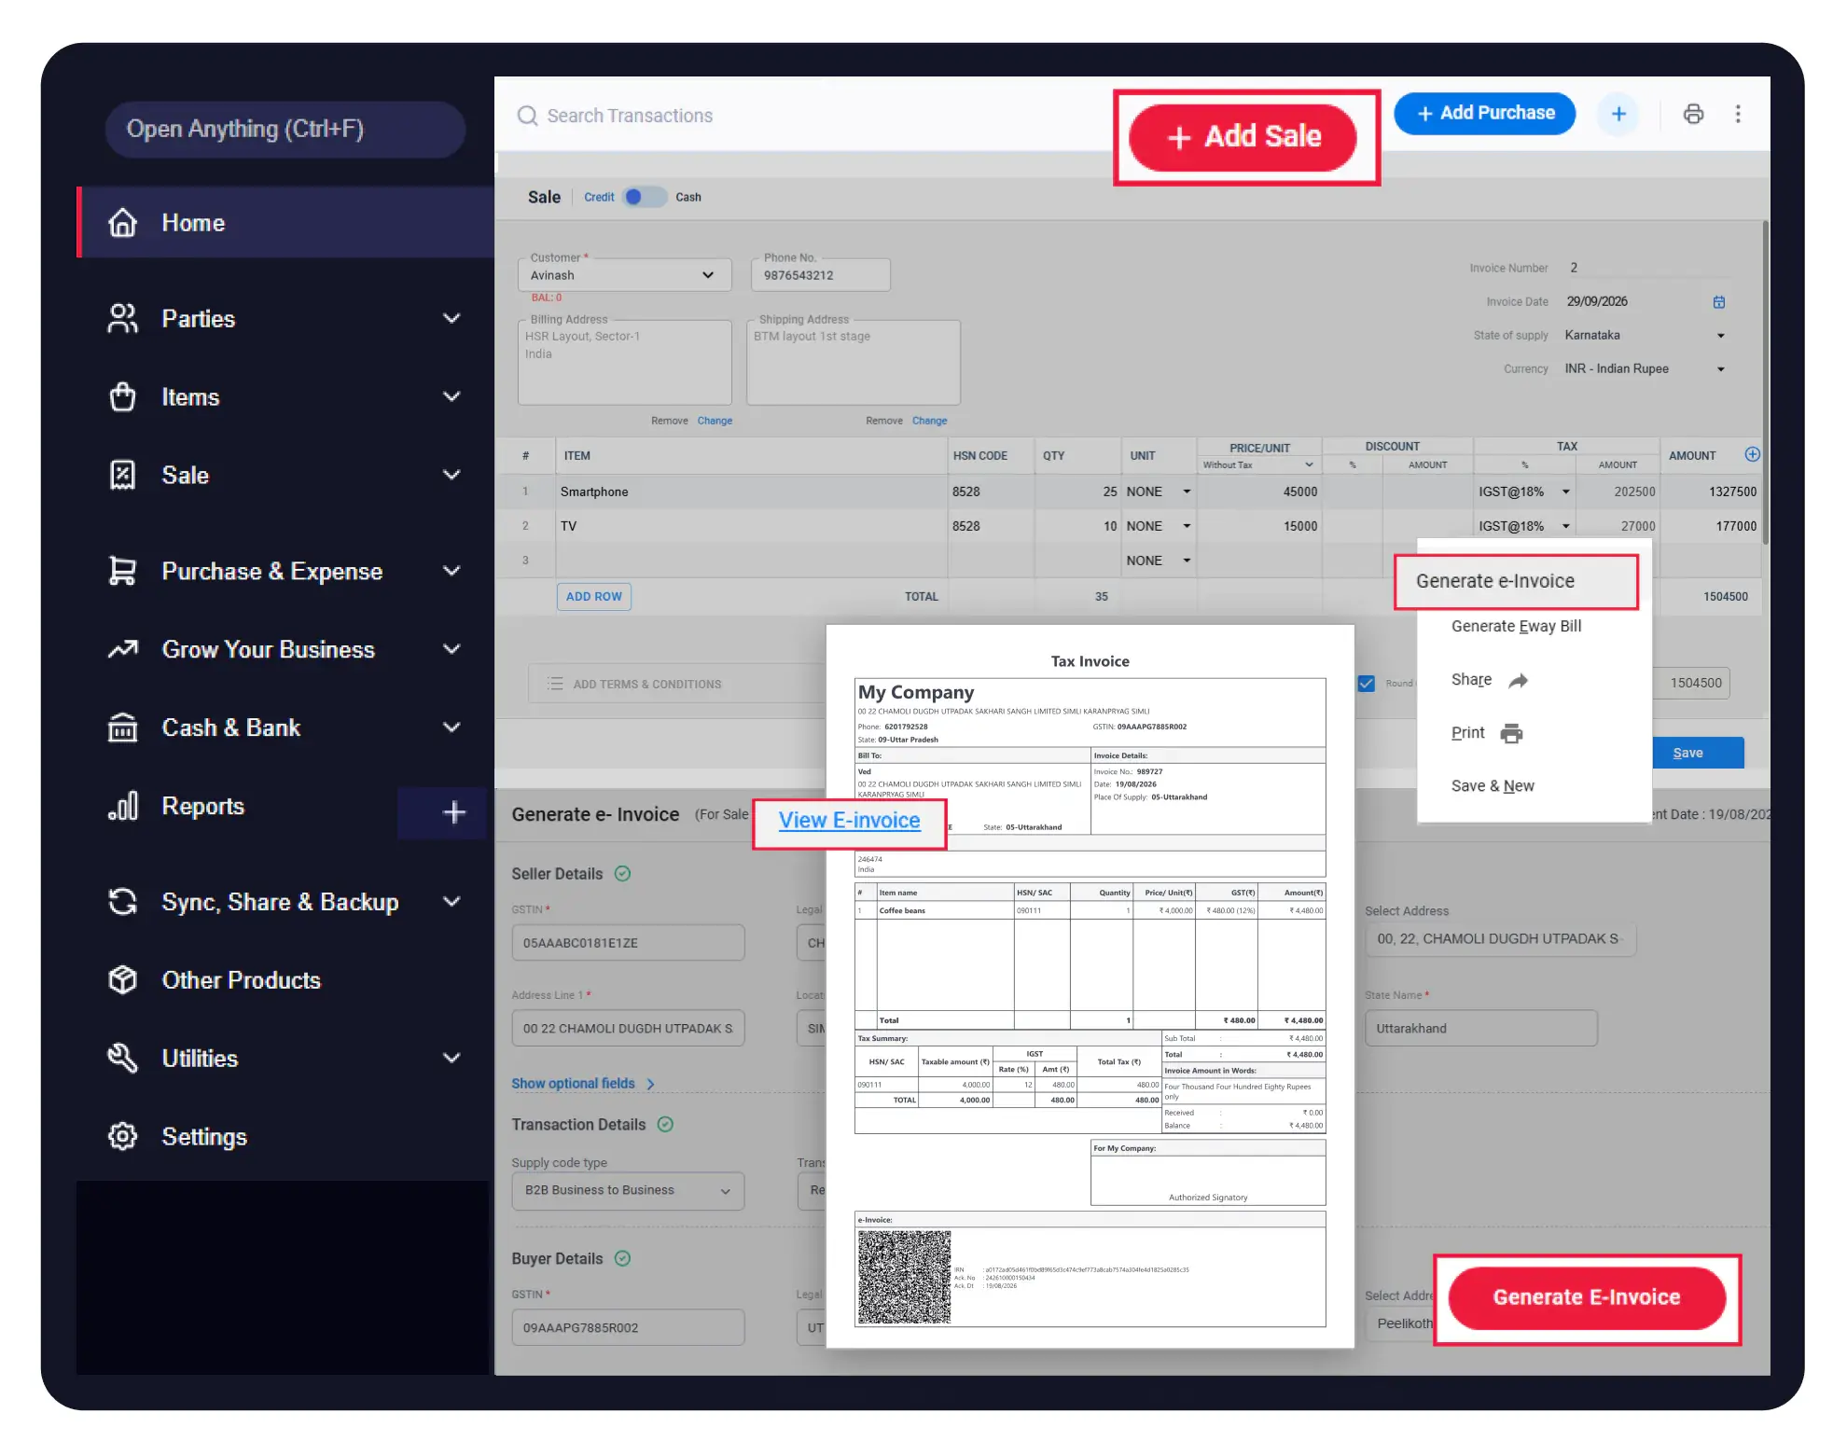Open the Currency INR dropdown
This screenshot has height=1455, width=1847.
1646,368
